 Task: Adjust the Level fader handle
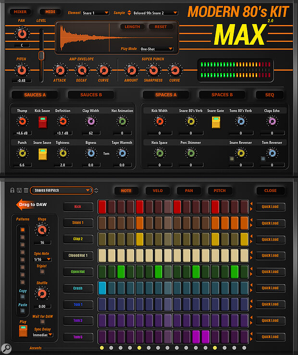[41, 55]
